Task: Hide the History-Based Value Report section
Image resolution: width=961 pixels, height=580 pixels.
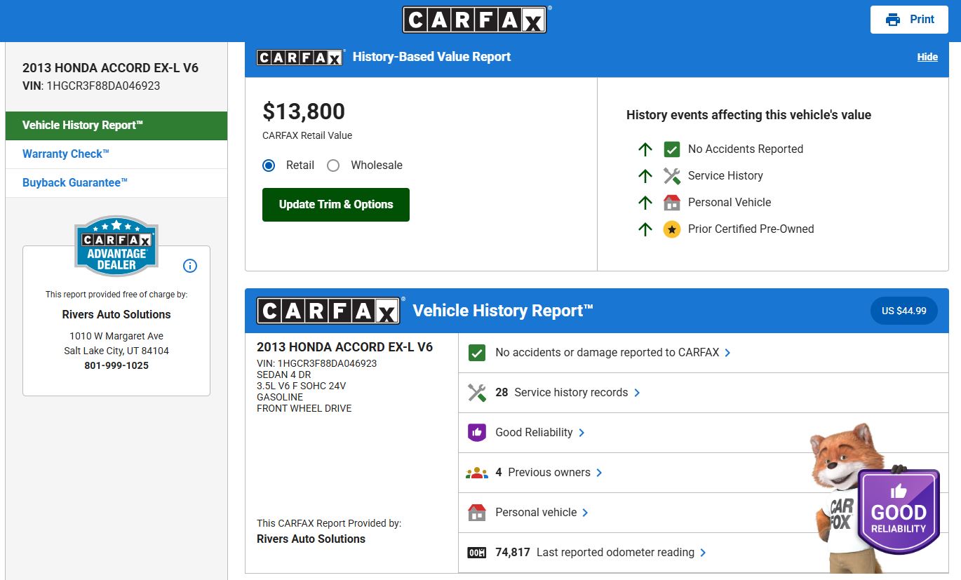Action: click(927, 58)
